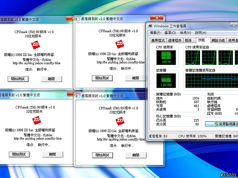Viewport: 238px width, 178px height.
Task: Open the 說明(H) menu in Task Manager
Action: coord(200,33)
